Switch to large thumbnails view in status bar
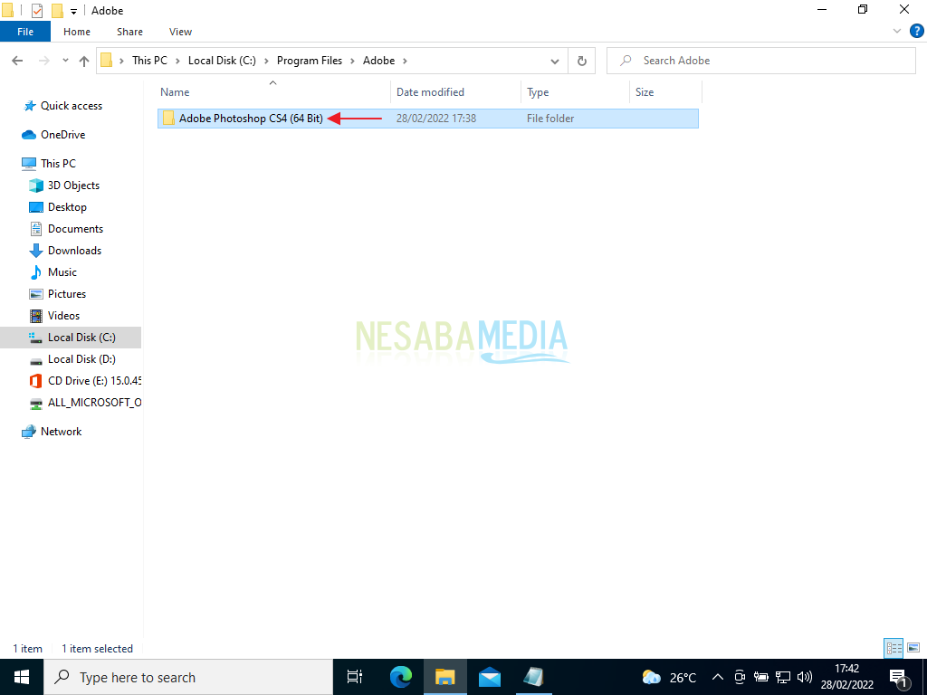This screenshot has width=927, height=695. tap(913, 647)
